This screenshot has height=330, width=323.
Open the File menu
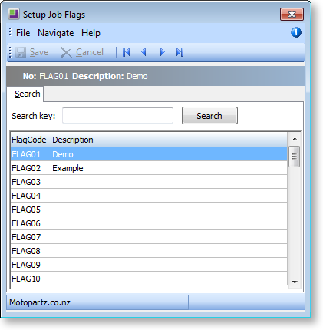23,33
